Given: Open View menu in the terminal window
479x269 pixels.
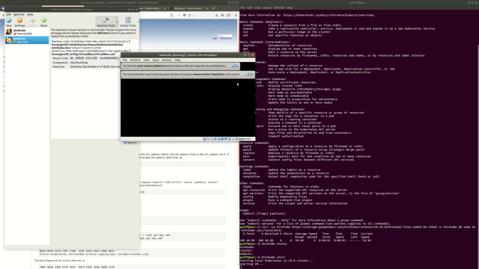Looking at the screenshot, I should (x=257, y=7).
